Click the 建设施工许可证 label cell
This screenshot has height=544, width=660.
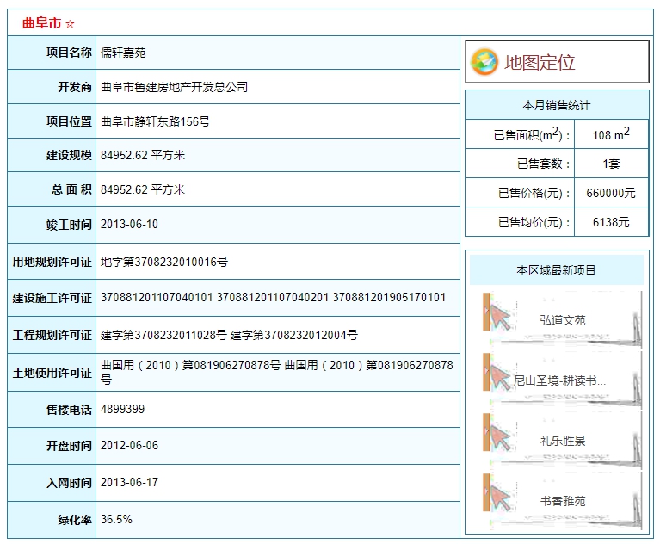tap(52, 298)
